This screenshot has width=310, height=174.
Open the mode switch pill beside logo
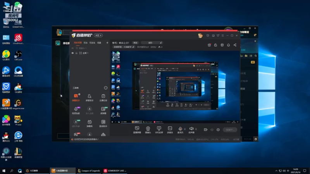point(98,35)
